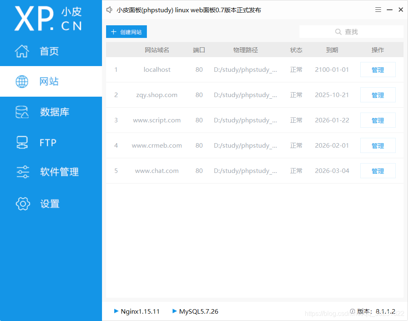This screenshot has width=408, height=321.
Task: Expand Nginx1.15.11 in status bar
Action: point(137,311)
